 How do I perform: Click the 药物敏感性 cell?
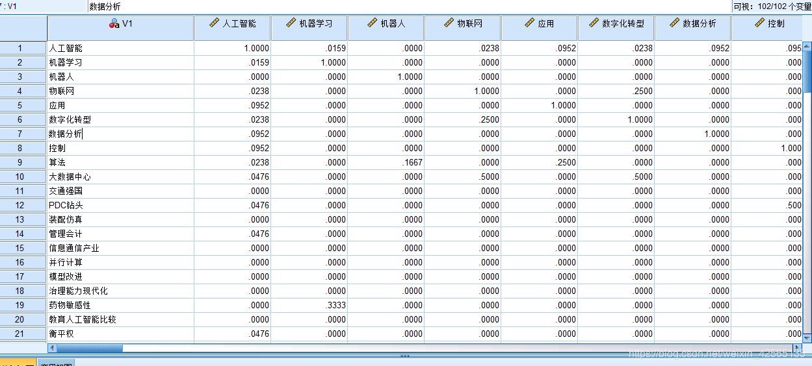[x=121, y=305]
